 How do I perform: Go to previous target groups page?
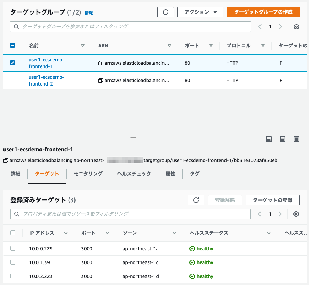point(260,27)
